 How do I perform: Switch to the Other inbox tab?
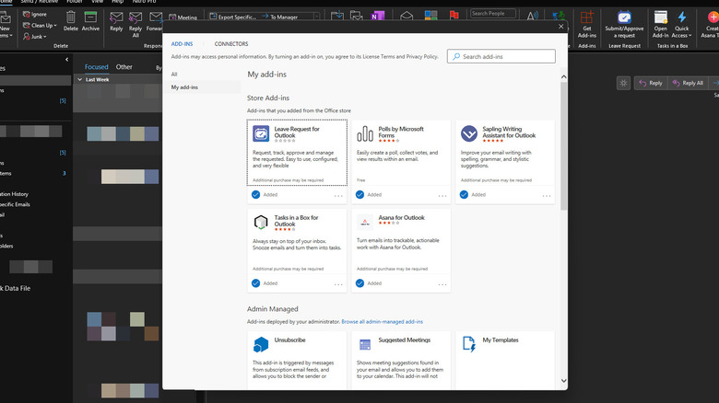124,67
